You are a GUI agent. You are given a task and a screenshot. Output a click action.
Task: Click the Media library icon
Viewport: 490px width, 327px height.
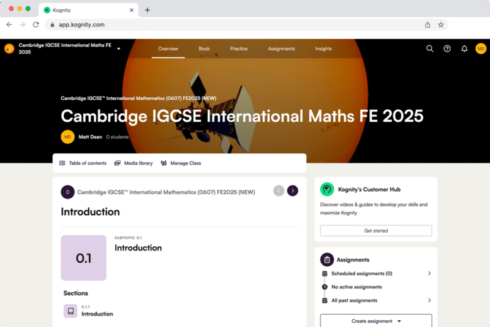click(x=117, y=163)
